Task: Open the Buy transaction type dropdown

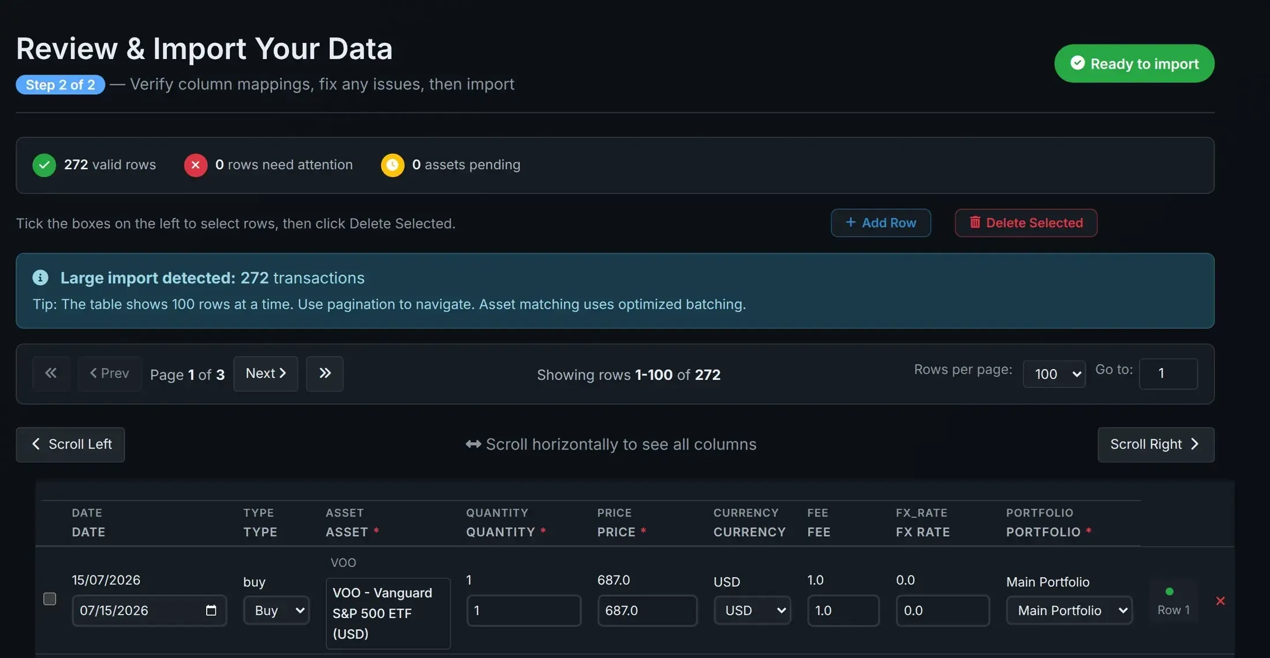Action: pos(277,610)
